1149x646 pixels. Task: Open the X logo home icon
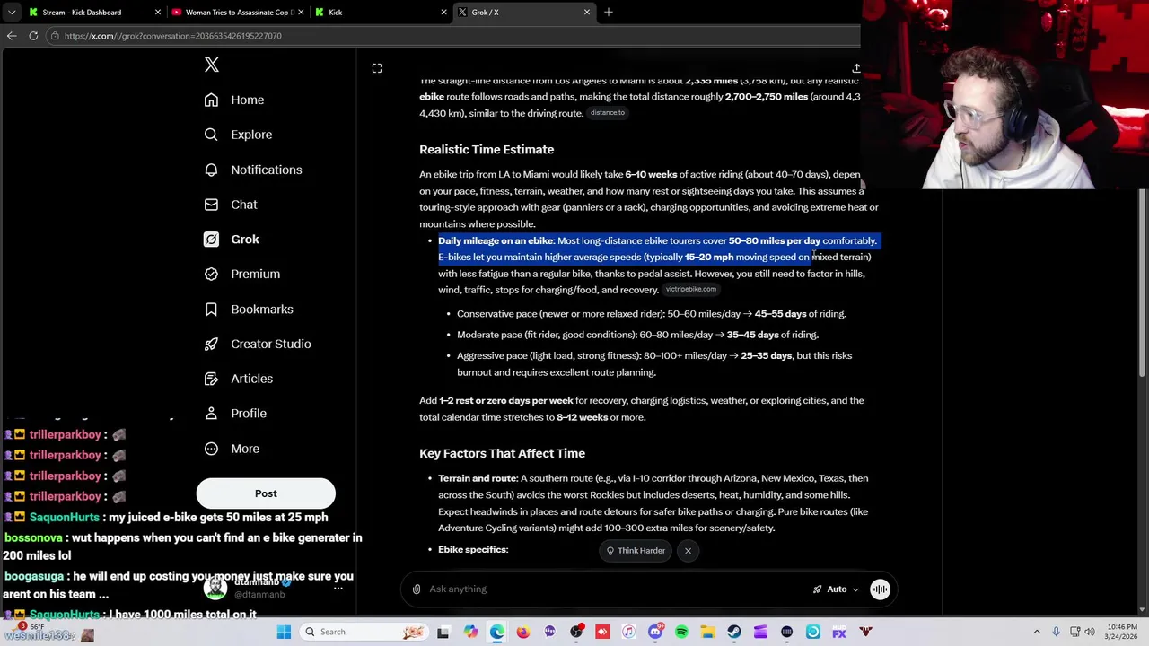pos(212,65)
